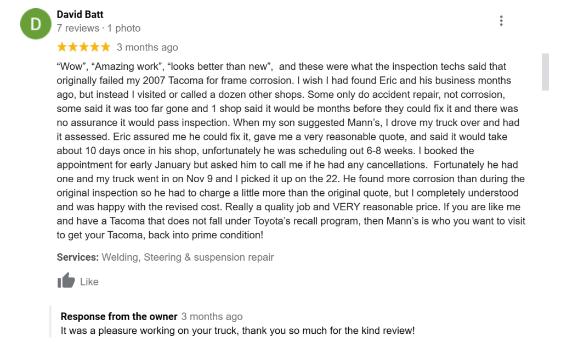Open David Batt's profile name link
The image size is (561, 359).
click(x=80, y=14)
